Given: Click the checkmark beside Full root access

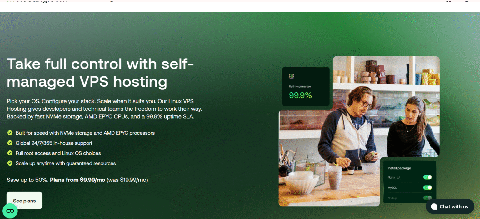Looking at the screenshot, I should point(10,153).
